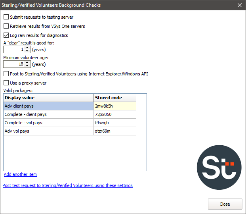Select the Adv client pays row
This screenshot has width=246, height=214.
[48, 106]
